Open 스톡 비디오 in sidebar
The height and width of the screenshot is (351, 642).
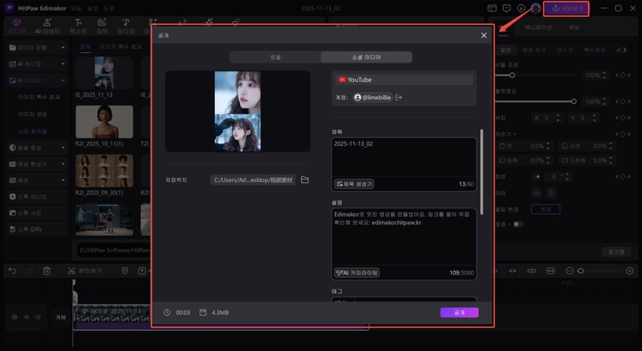[37, 196]
